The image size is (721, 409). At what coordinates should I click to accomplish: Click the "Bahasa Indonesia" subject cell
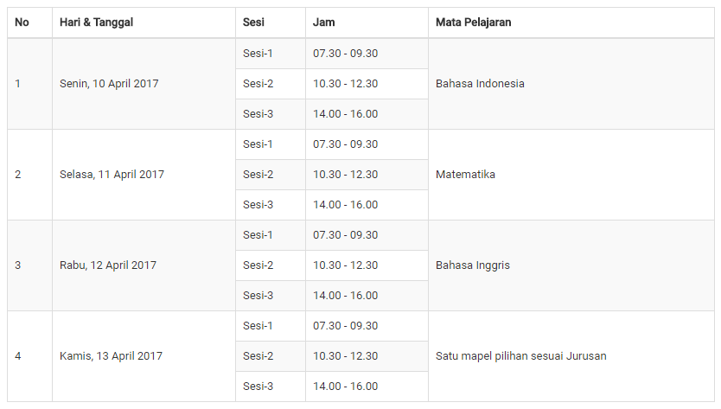(x=571, y=84)
